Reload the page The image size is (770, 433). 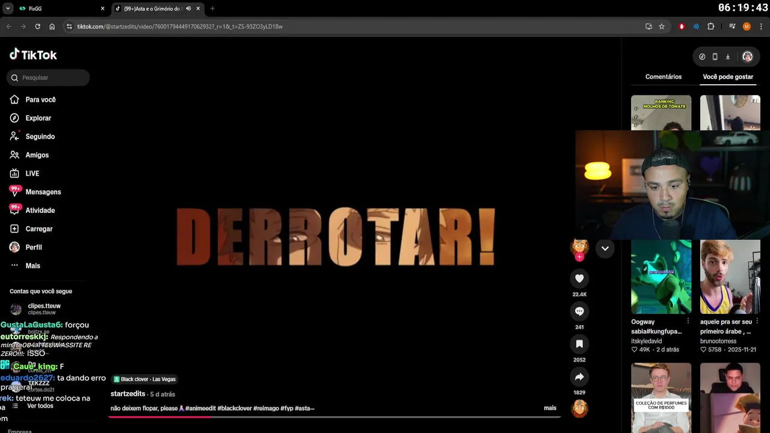click(x=37, y=26)
